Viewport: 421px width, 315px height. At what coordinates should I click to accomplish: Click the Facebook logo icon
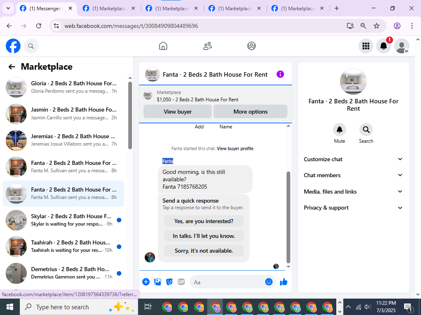point(13,46)
